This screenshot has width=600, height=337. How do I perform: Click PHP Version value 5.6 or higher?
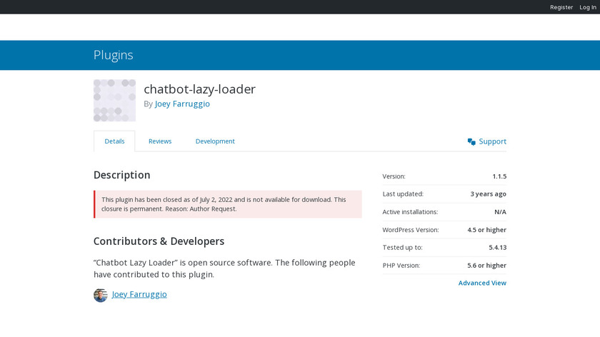point(486,266)
